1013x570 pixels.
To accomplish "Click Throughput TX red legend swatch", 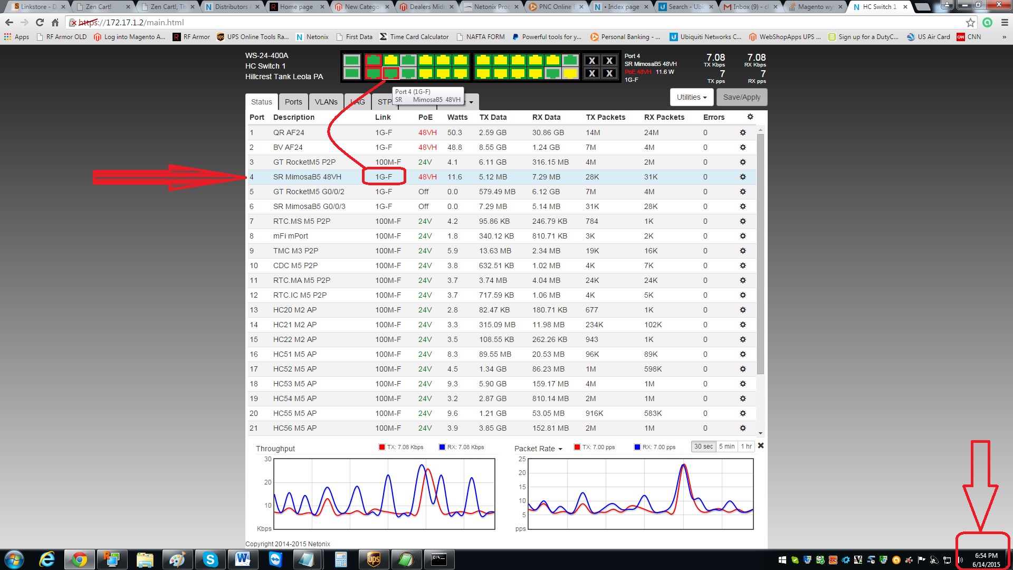I will pos(382,447).
